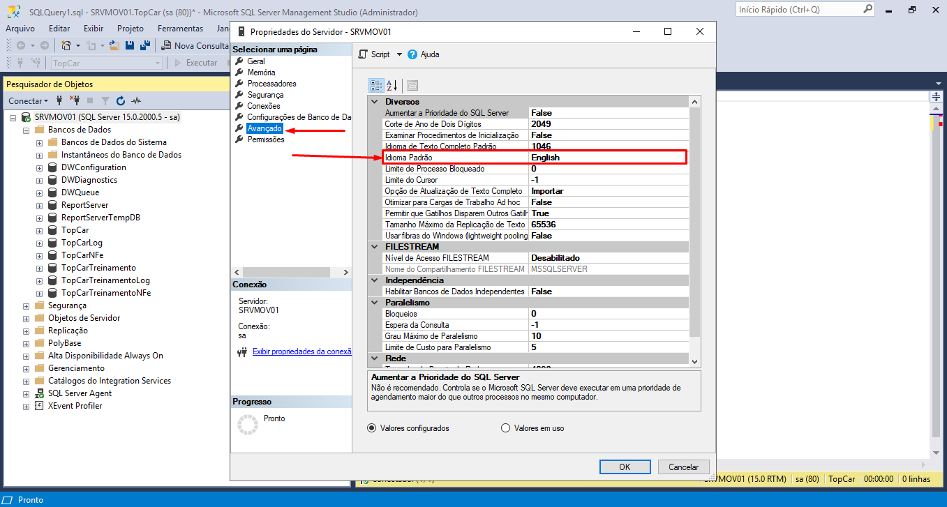Open the Ferramentas menu
The image size is (947, 507).
tap(180, 29)
